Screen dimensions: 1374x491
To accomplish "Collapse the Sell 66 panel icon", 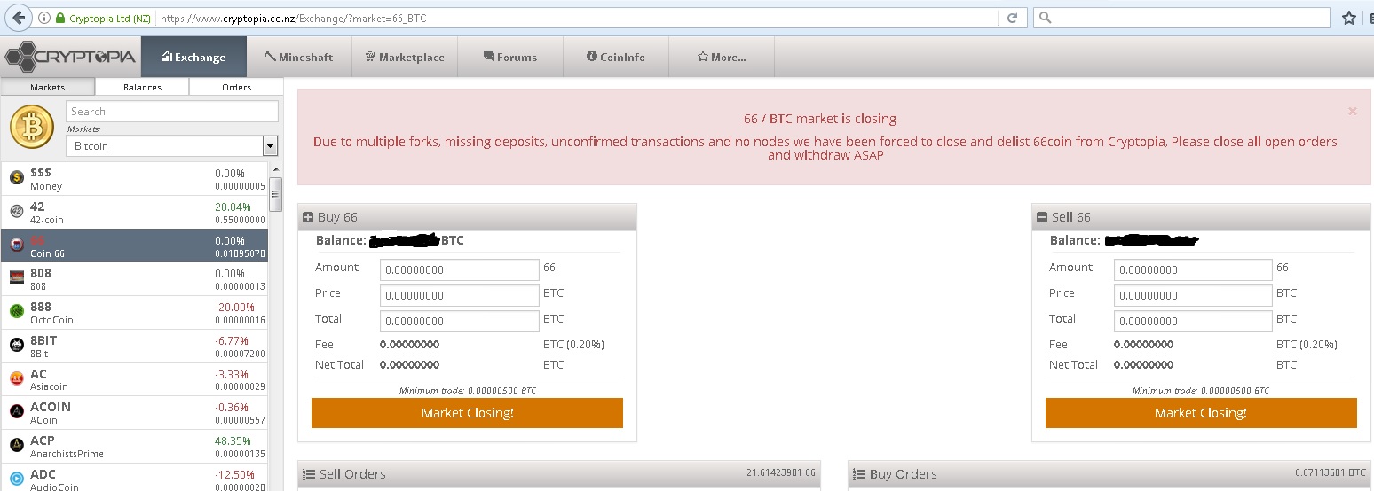I will tap(1042, 217).
